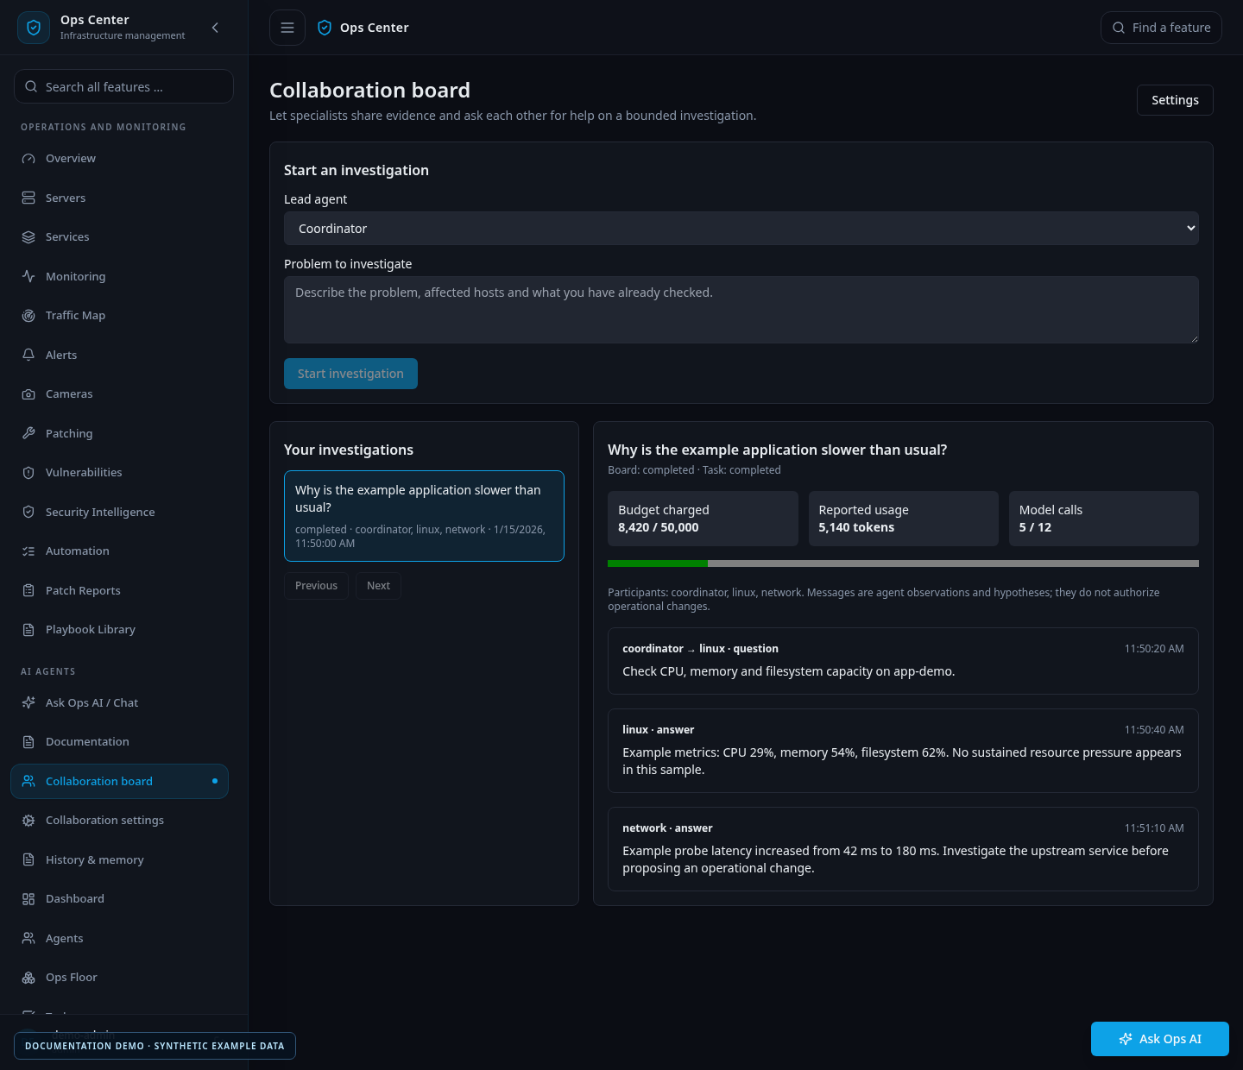Screen dimensions: 1243x1070
Task: Click the Automation checklist icon
Action: (28, 551)
